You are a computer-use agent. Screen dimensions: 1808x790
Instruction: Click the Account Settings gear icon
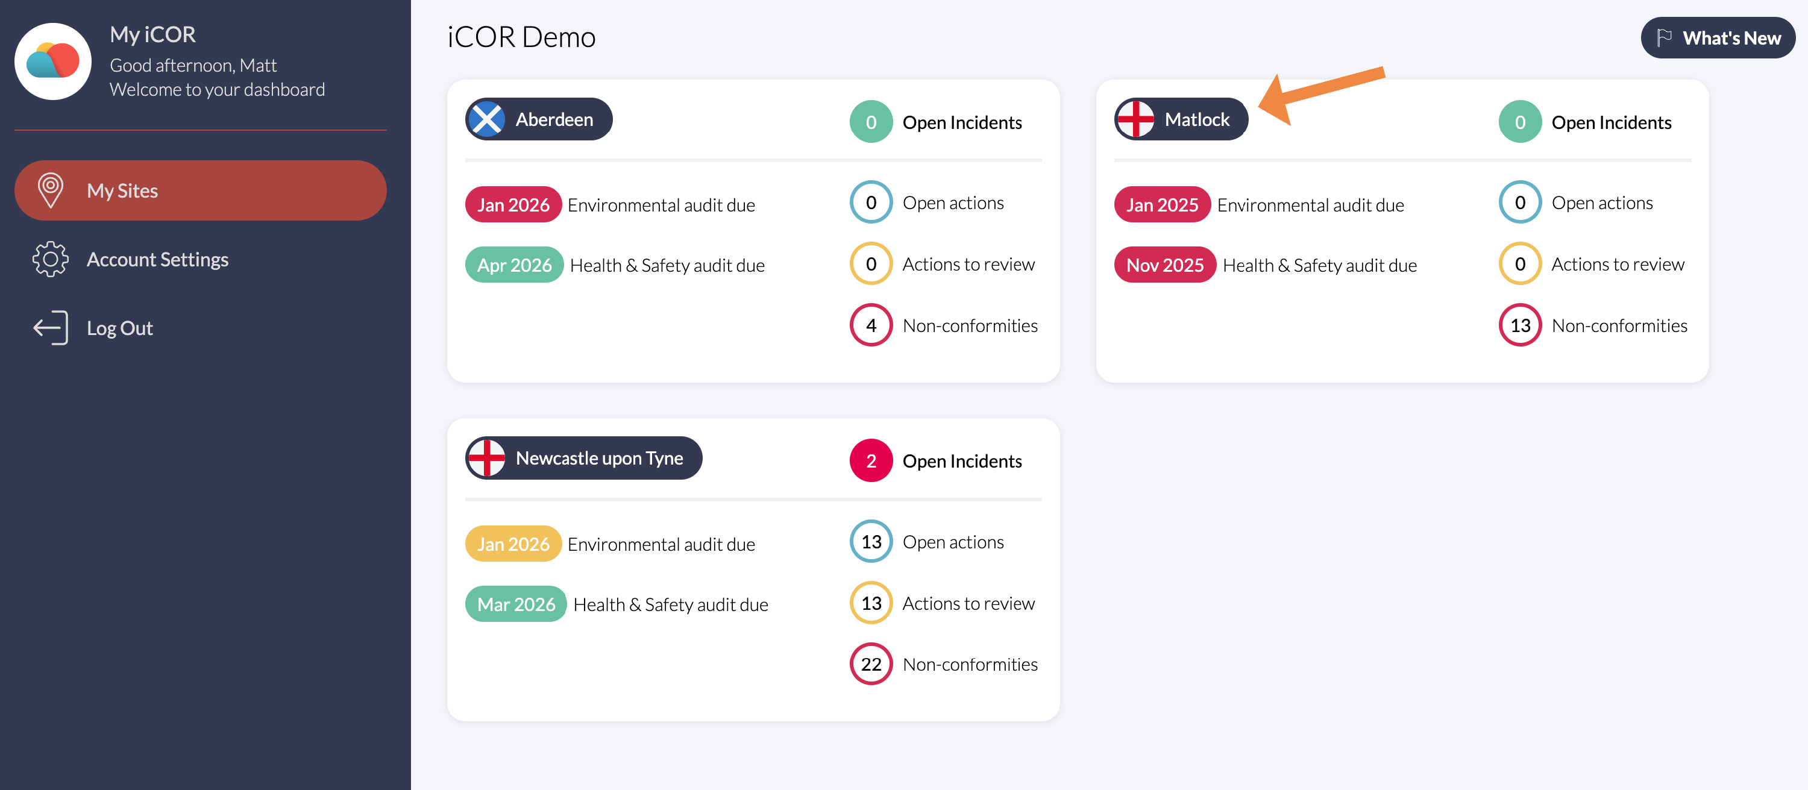tap(51, 259)
